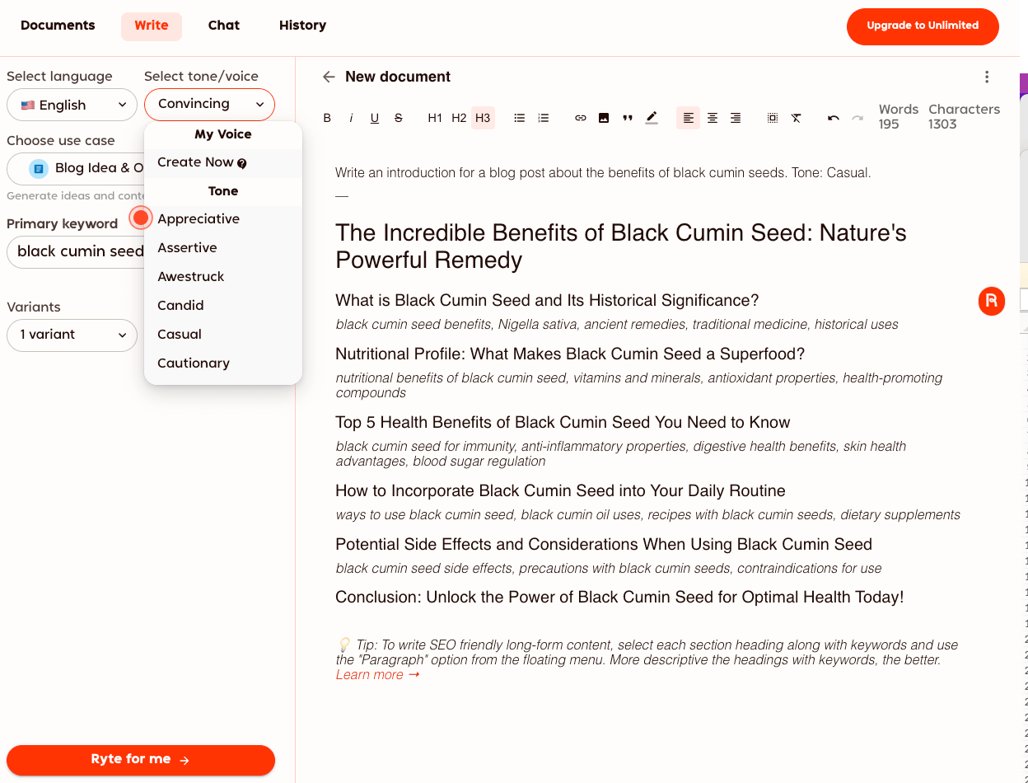Viewport: 1028px width, 783px height.
Task: Select the Candid tone option
Action: pyautogui.click(x=223, y=305)
